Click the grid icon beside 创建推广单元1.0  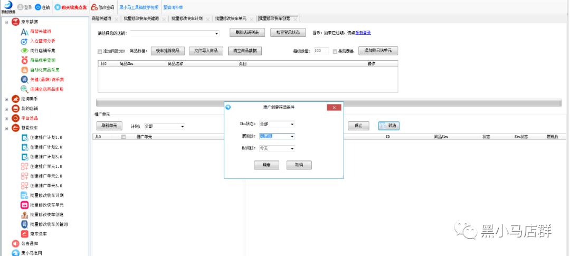click(x=24, y=167)
